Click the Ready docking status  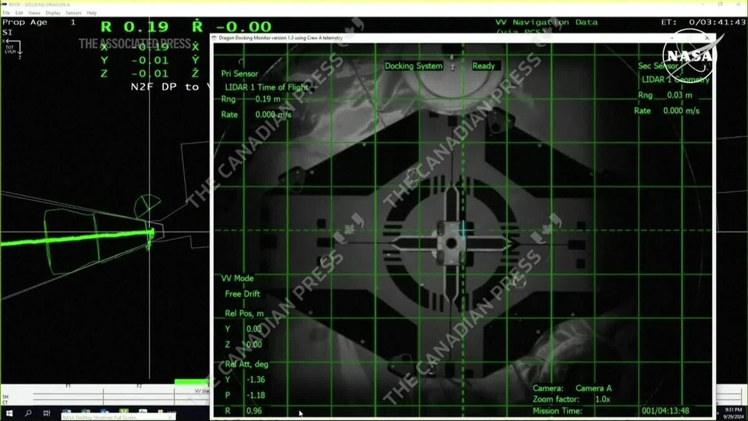pyautogui.click(x=483, y=65)
